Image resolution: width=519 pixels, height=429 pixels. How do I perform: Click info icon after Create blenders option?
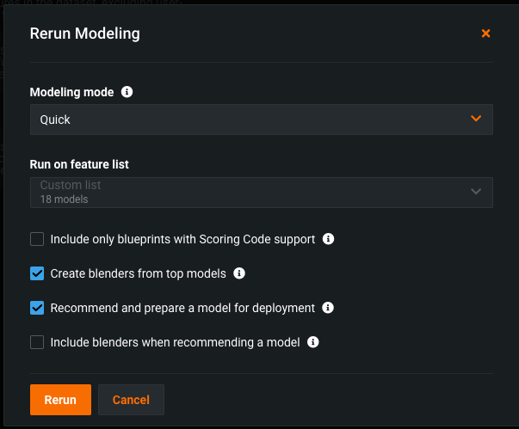click(239, 273)
